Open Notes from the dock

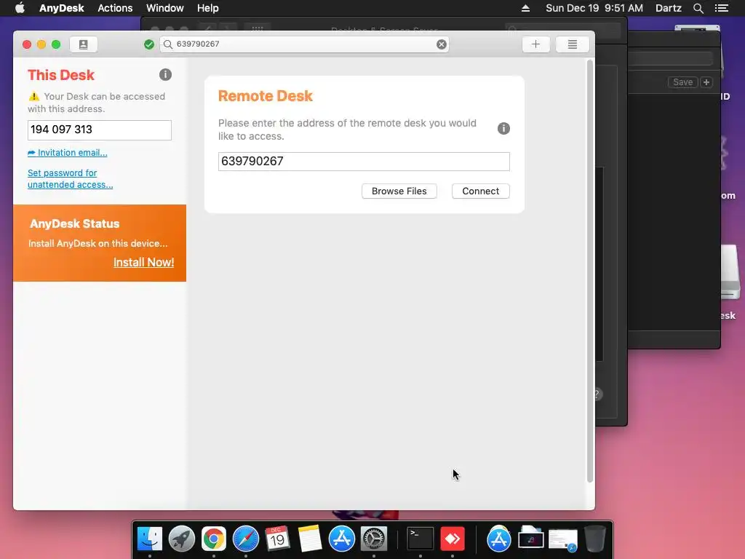click(x=310, y=539)
